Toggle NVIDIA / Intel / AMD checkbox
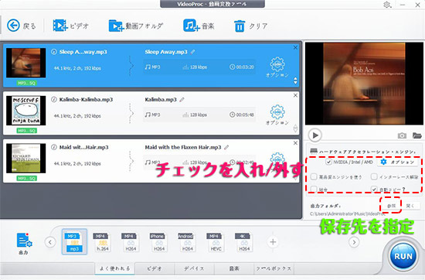The height and width of the screenshot is (280, 425). click(x=328, y=162)
